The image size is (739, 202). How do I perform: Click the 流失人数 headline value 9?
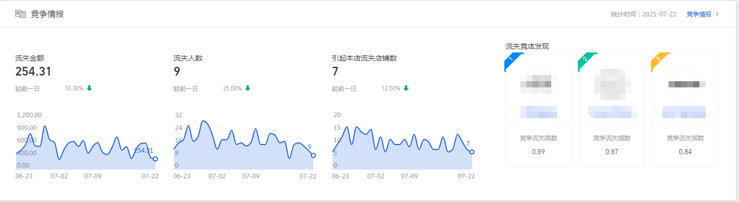[177, 72]
